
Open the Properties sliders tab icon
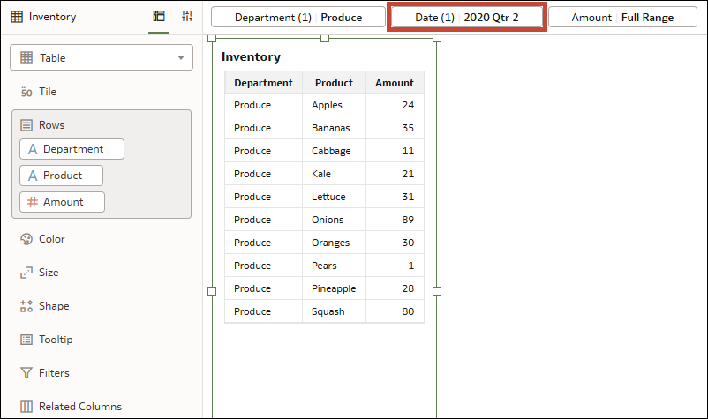click(x=187, y=16)
